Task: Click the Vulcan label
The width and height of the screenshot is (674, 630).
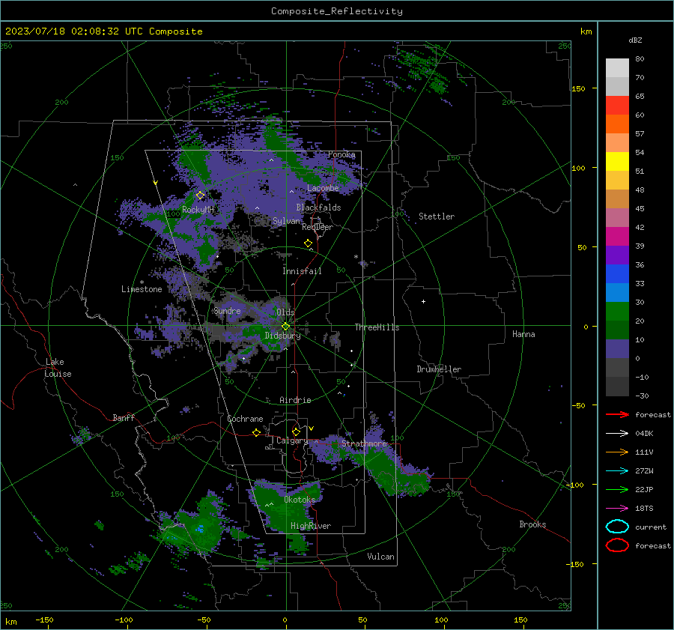Action: click(380, 557)
